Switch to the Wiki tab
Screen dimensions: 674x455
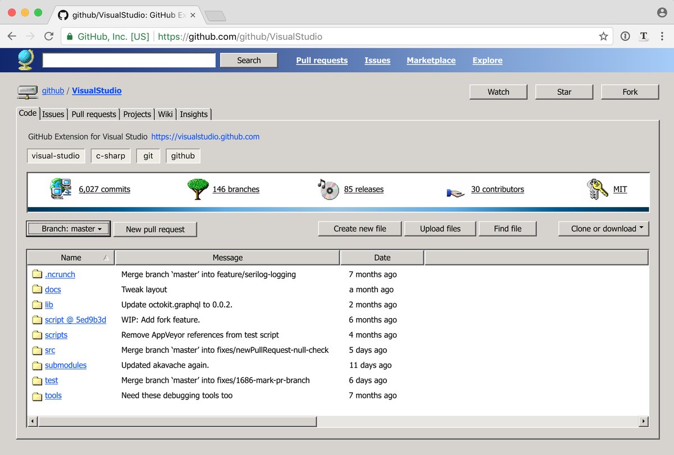click(165, 114)
